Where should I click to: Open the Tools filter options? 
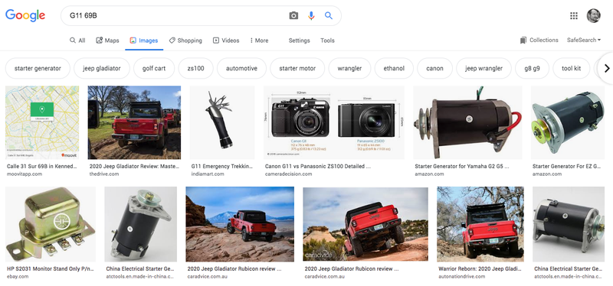327,41
